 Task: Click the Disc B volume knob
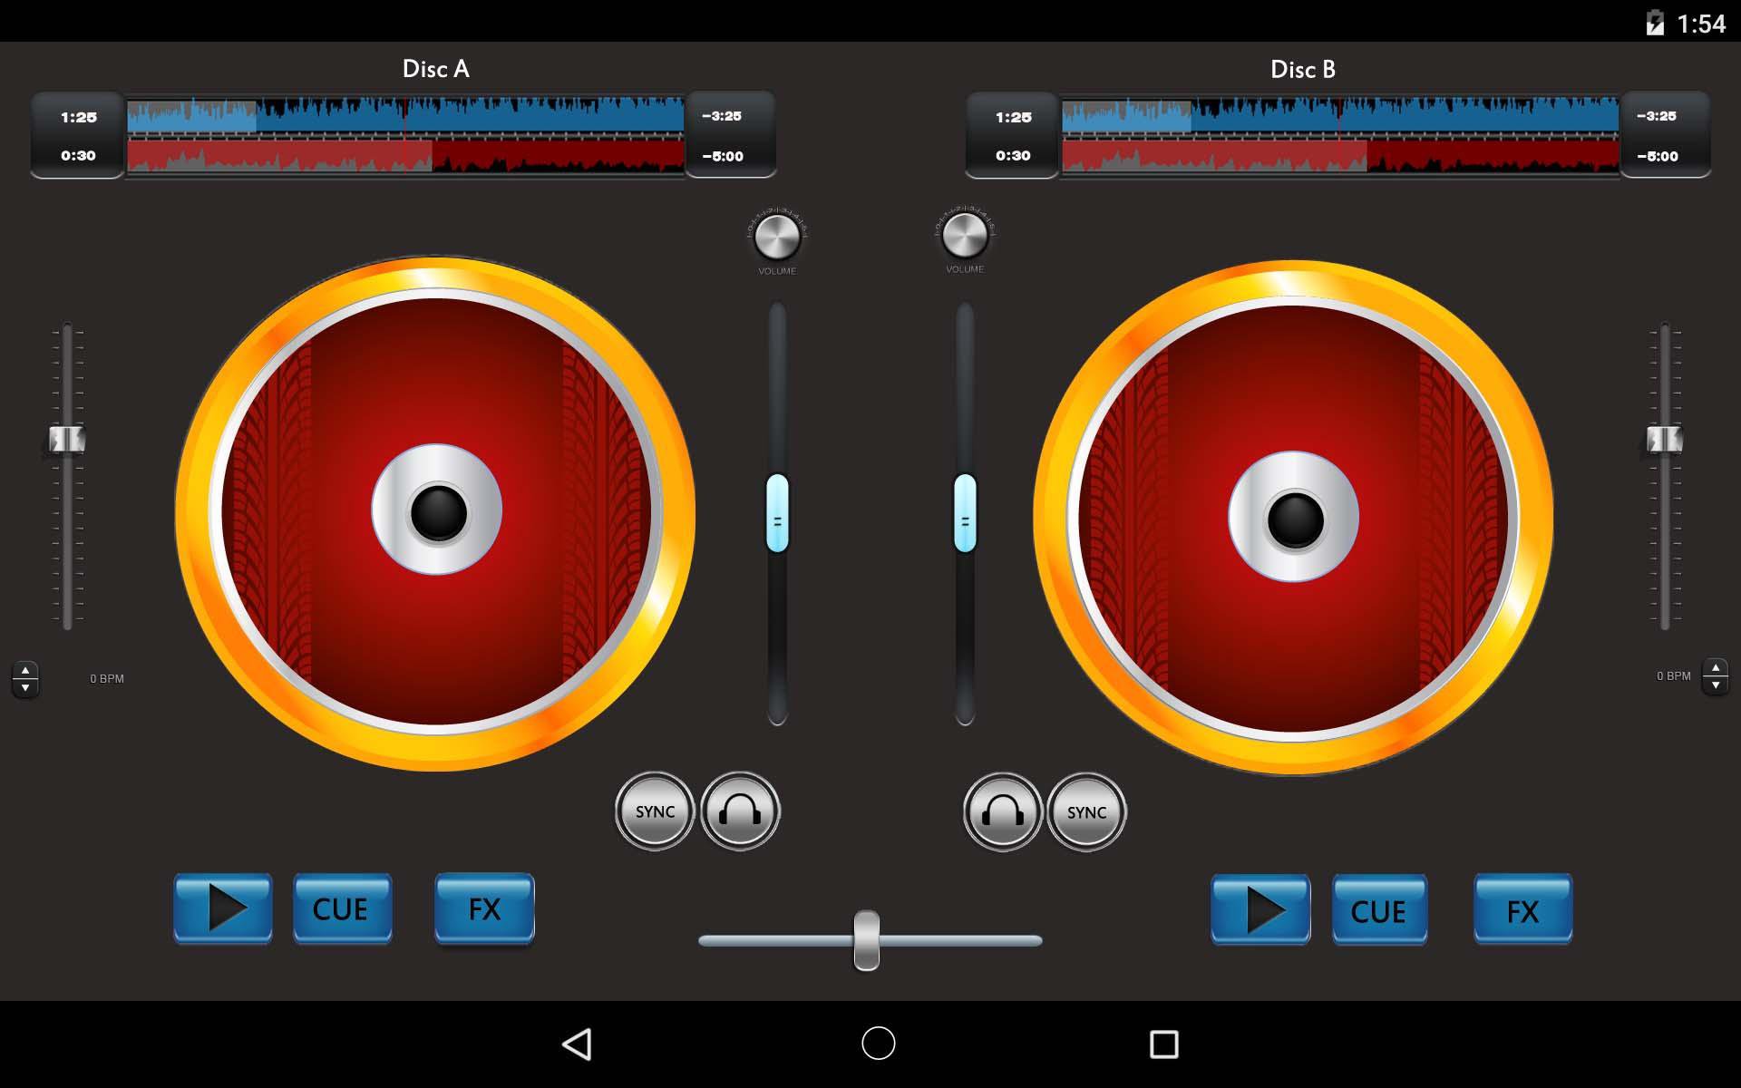coord(965,235)
